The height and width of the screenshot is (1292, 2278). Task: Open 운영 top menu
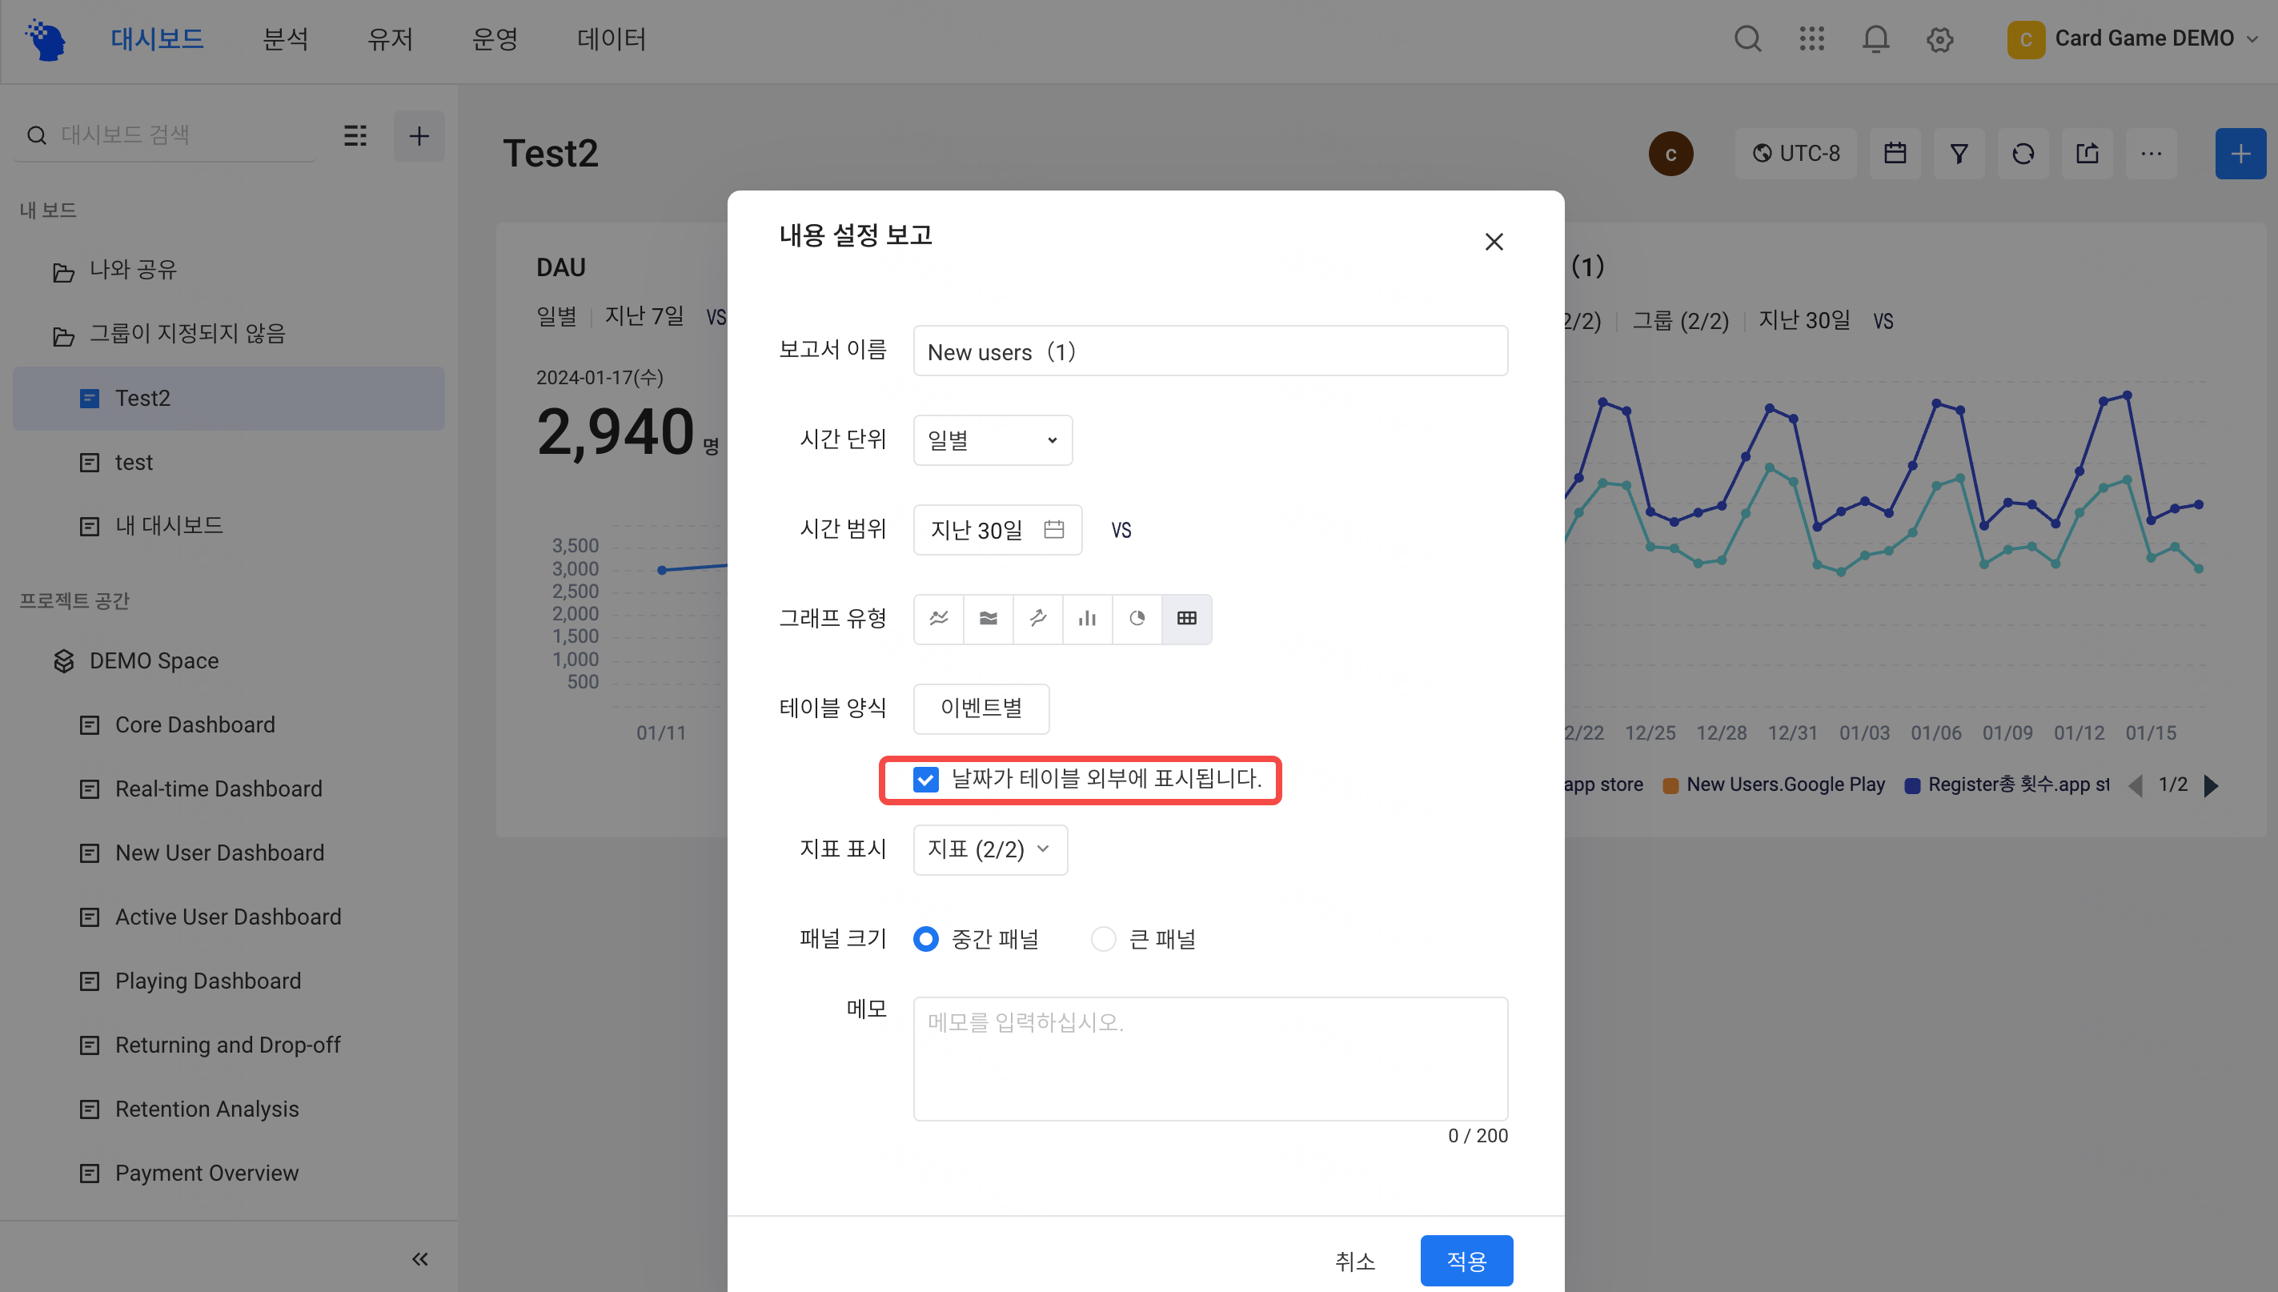494,39
